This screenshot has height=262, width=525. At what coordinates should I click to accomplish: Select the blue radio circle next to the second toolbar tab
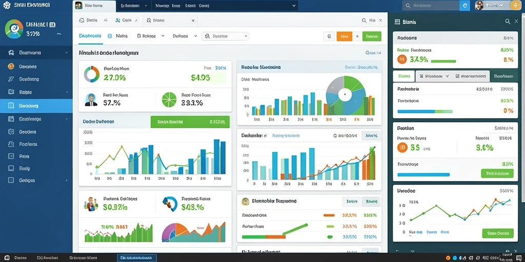point(110,36)
